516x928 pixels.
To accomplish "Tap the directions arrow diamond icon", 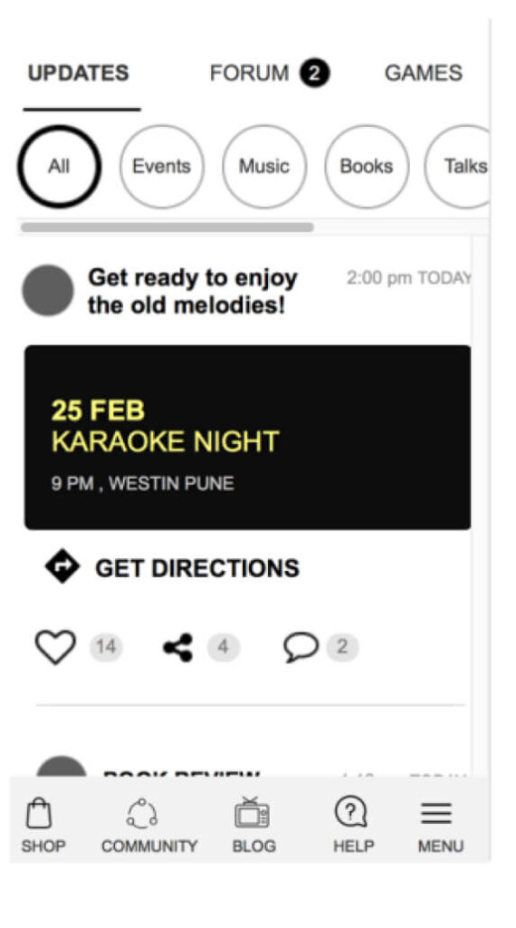I will click(62, 566).
